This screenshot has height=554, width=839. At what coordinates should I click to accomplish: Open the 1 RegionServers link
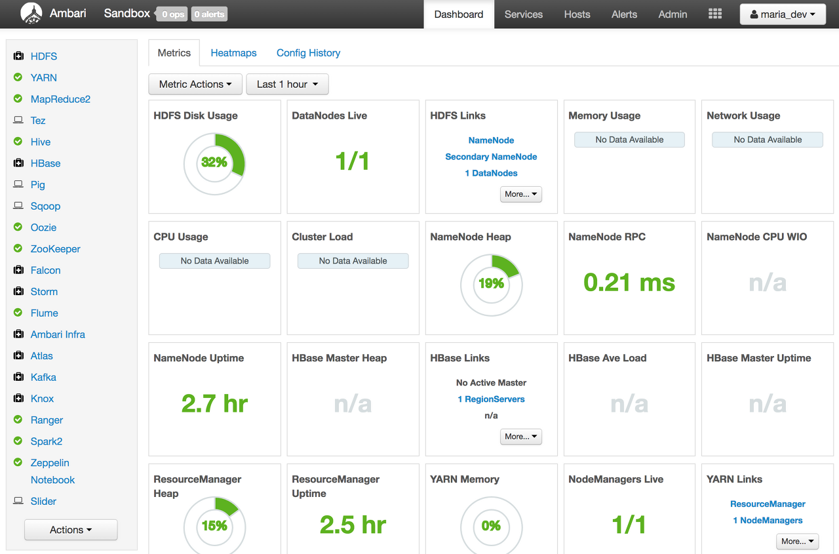[491, 399]
